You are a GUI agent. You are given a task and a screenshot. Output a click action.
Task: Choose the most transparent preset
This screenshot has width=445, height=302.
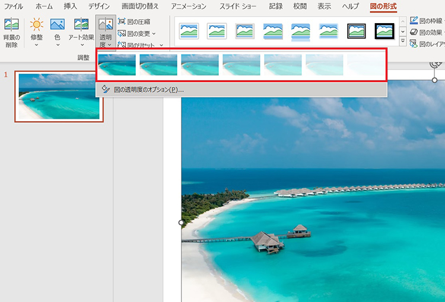366,65
